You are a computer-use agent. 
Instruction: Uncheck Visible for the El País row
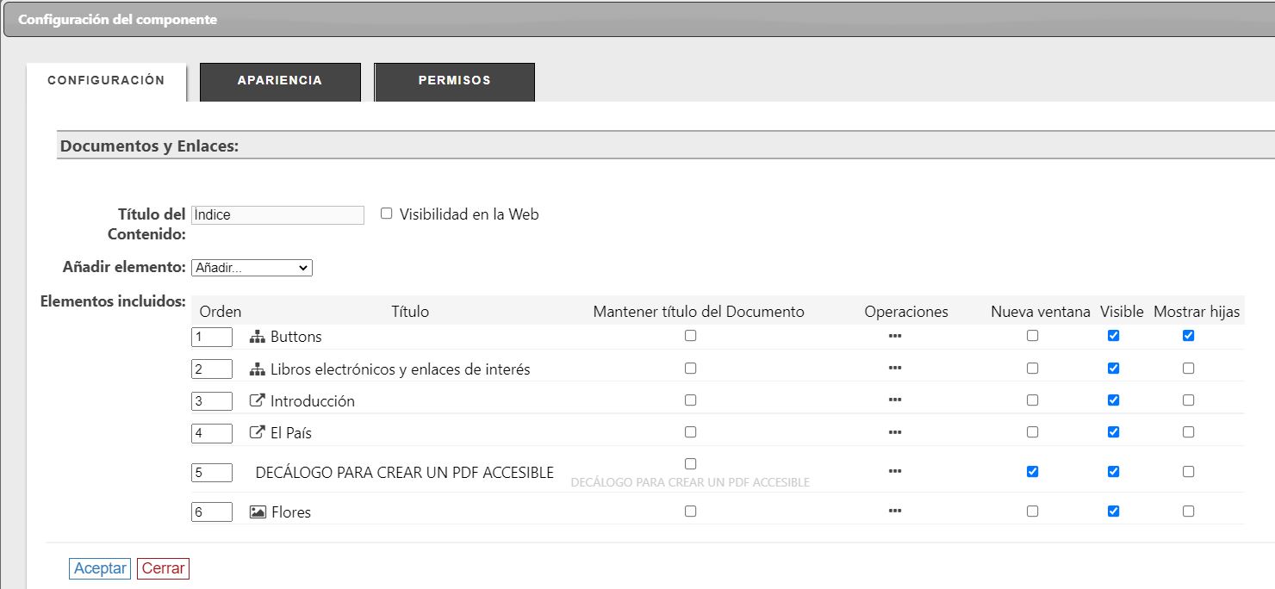1113,432
